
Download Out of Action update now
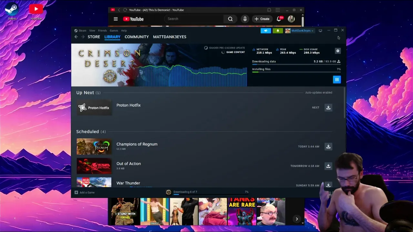coord(328,166)
